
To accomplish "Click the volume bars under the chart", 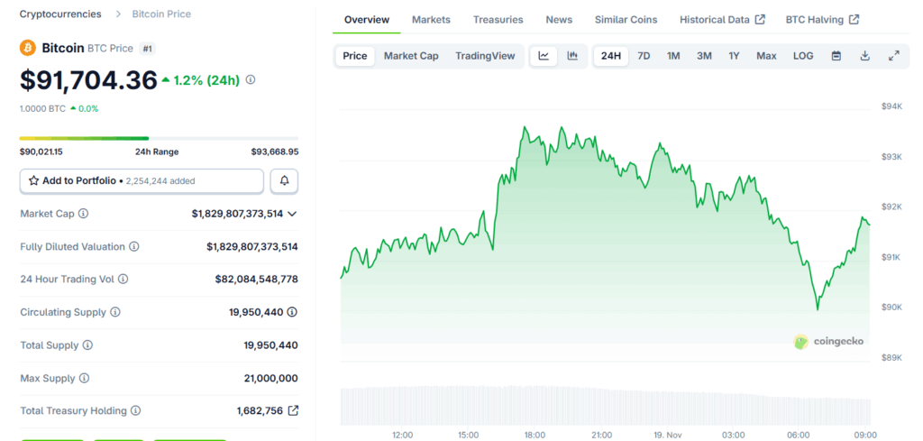I will point(605,405).
